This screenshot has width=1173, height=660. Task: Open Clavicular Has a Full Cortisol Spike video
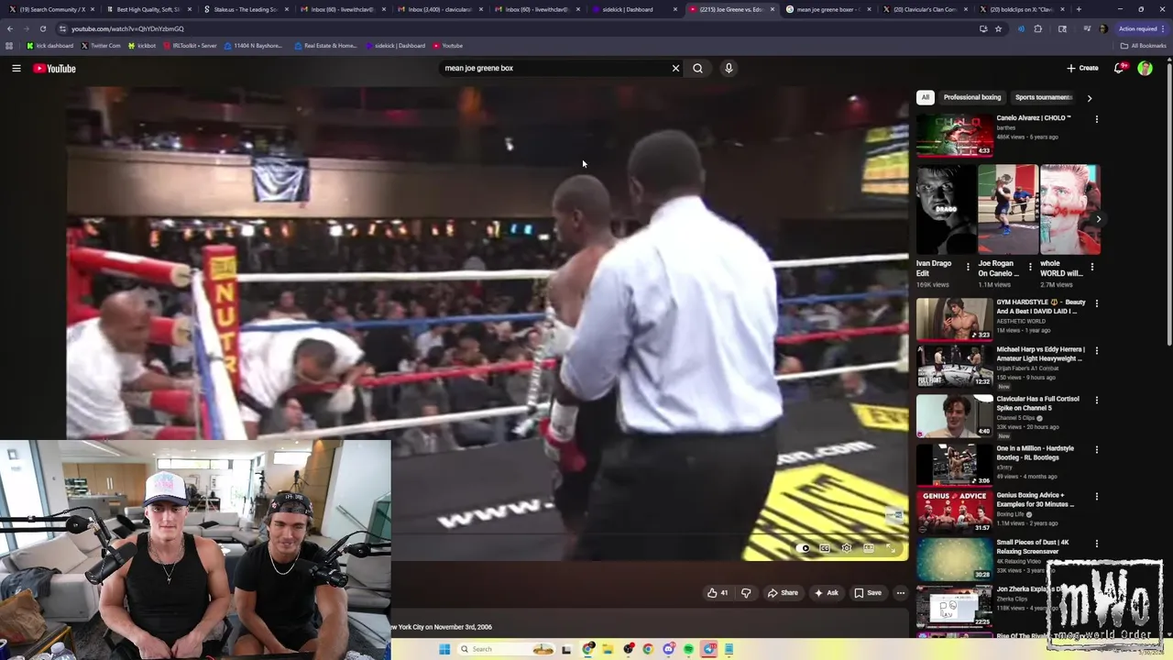click(x=954, y=415)
